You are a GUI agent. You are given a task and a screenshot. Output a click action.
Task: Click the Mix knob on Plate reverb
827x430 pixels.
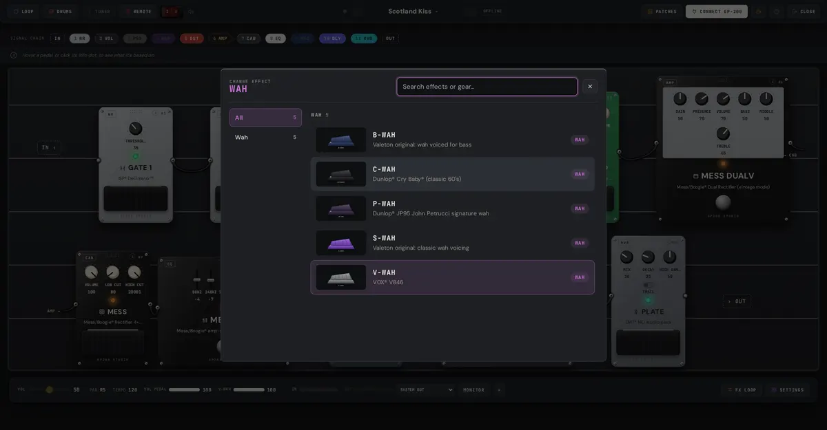click(626, 257)
